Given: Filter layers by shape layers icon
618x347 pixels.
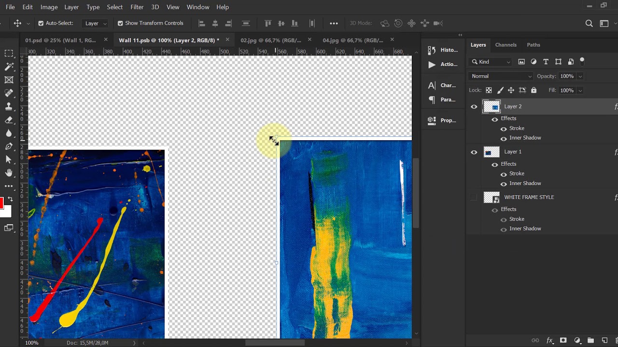Looking at the screenshot, I should tap(559, 62).
